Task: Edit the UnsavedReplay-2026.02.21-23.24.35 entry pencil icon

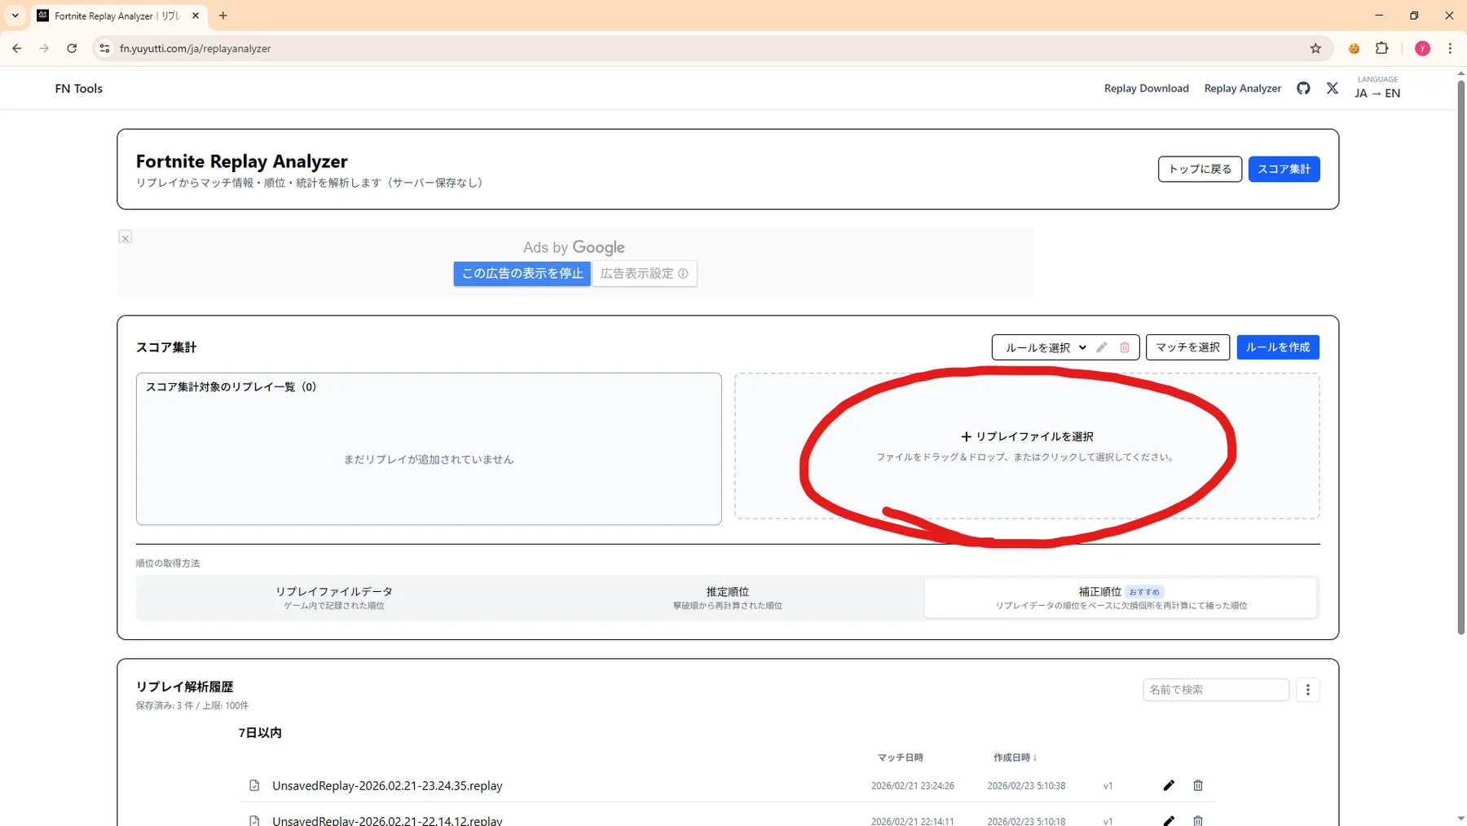Action: coord(1169,785)
